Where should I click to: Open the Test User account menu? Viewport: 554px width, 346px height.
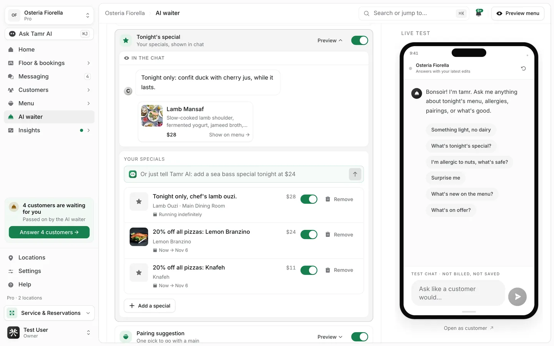[49, 333]
